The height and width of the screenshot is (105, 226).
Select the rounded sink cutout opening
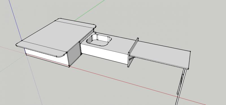(99, 41)
